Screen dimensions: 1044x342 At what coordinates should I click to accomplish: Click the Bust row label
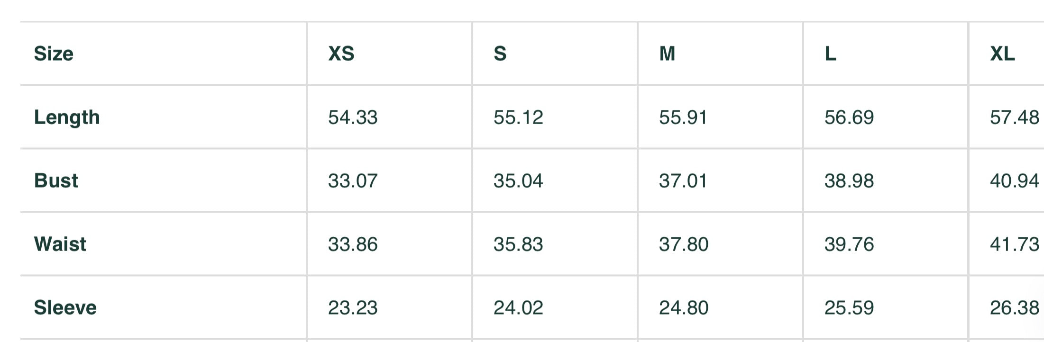(56, 180)
